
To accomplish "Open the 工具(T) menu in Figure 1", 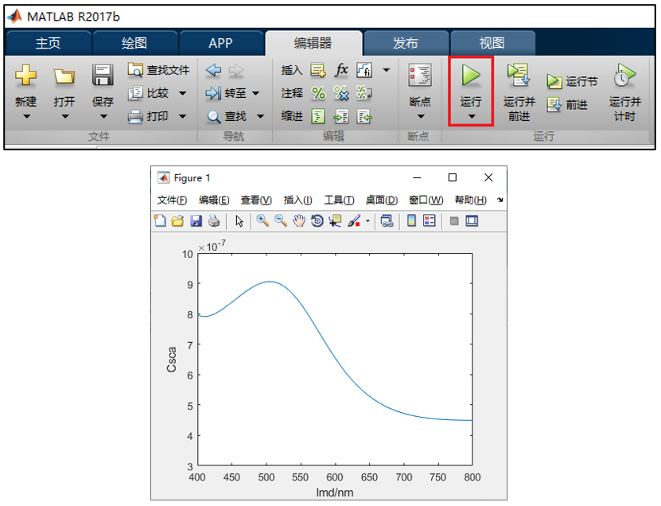I will coord(339,200).
